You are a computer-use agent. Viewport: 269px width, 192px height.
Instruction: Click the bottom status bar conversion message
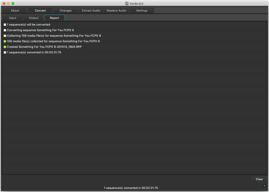point(131,188)
